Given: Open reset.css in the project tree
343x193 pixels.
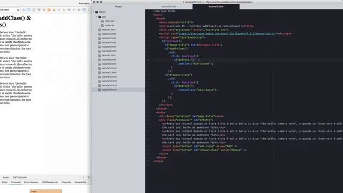Looking at the screenshot, I should click(x=109, y=21).
